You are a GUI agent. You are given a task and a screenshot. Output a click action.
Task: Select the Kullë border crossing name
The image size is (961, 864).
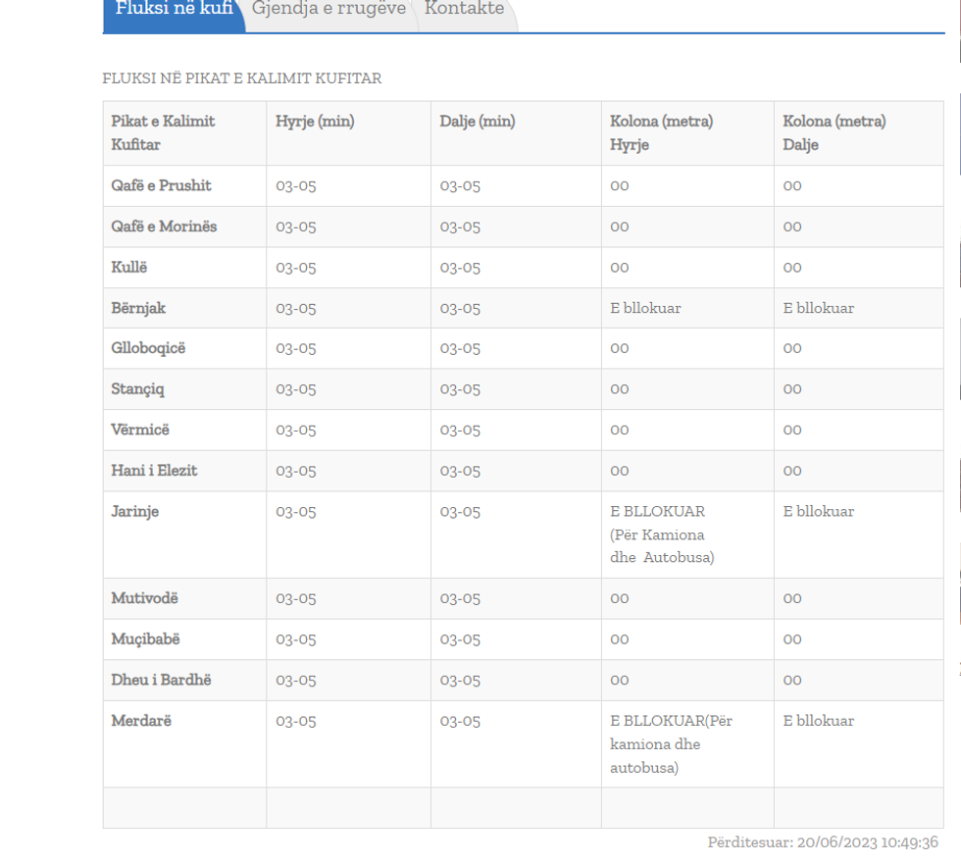[x=129, y=268]
